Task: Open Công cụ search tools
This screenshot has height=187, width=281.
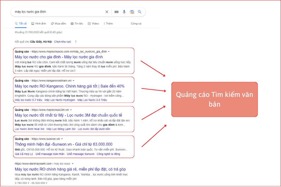Action: 136,23
